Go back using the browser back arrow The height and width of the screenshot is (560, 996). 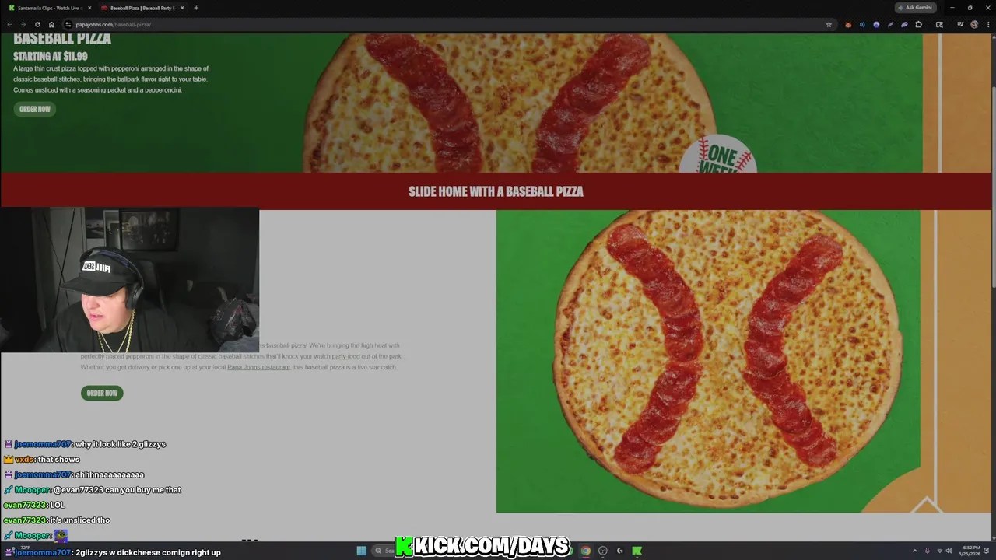9,24
